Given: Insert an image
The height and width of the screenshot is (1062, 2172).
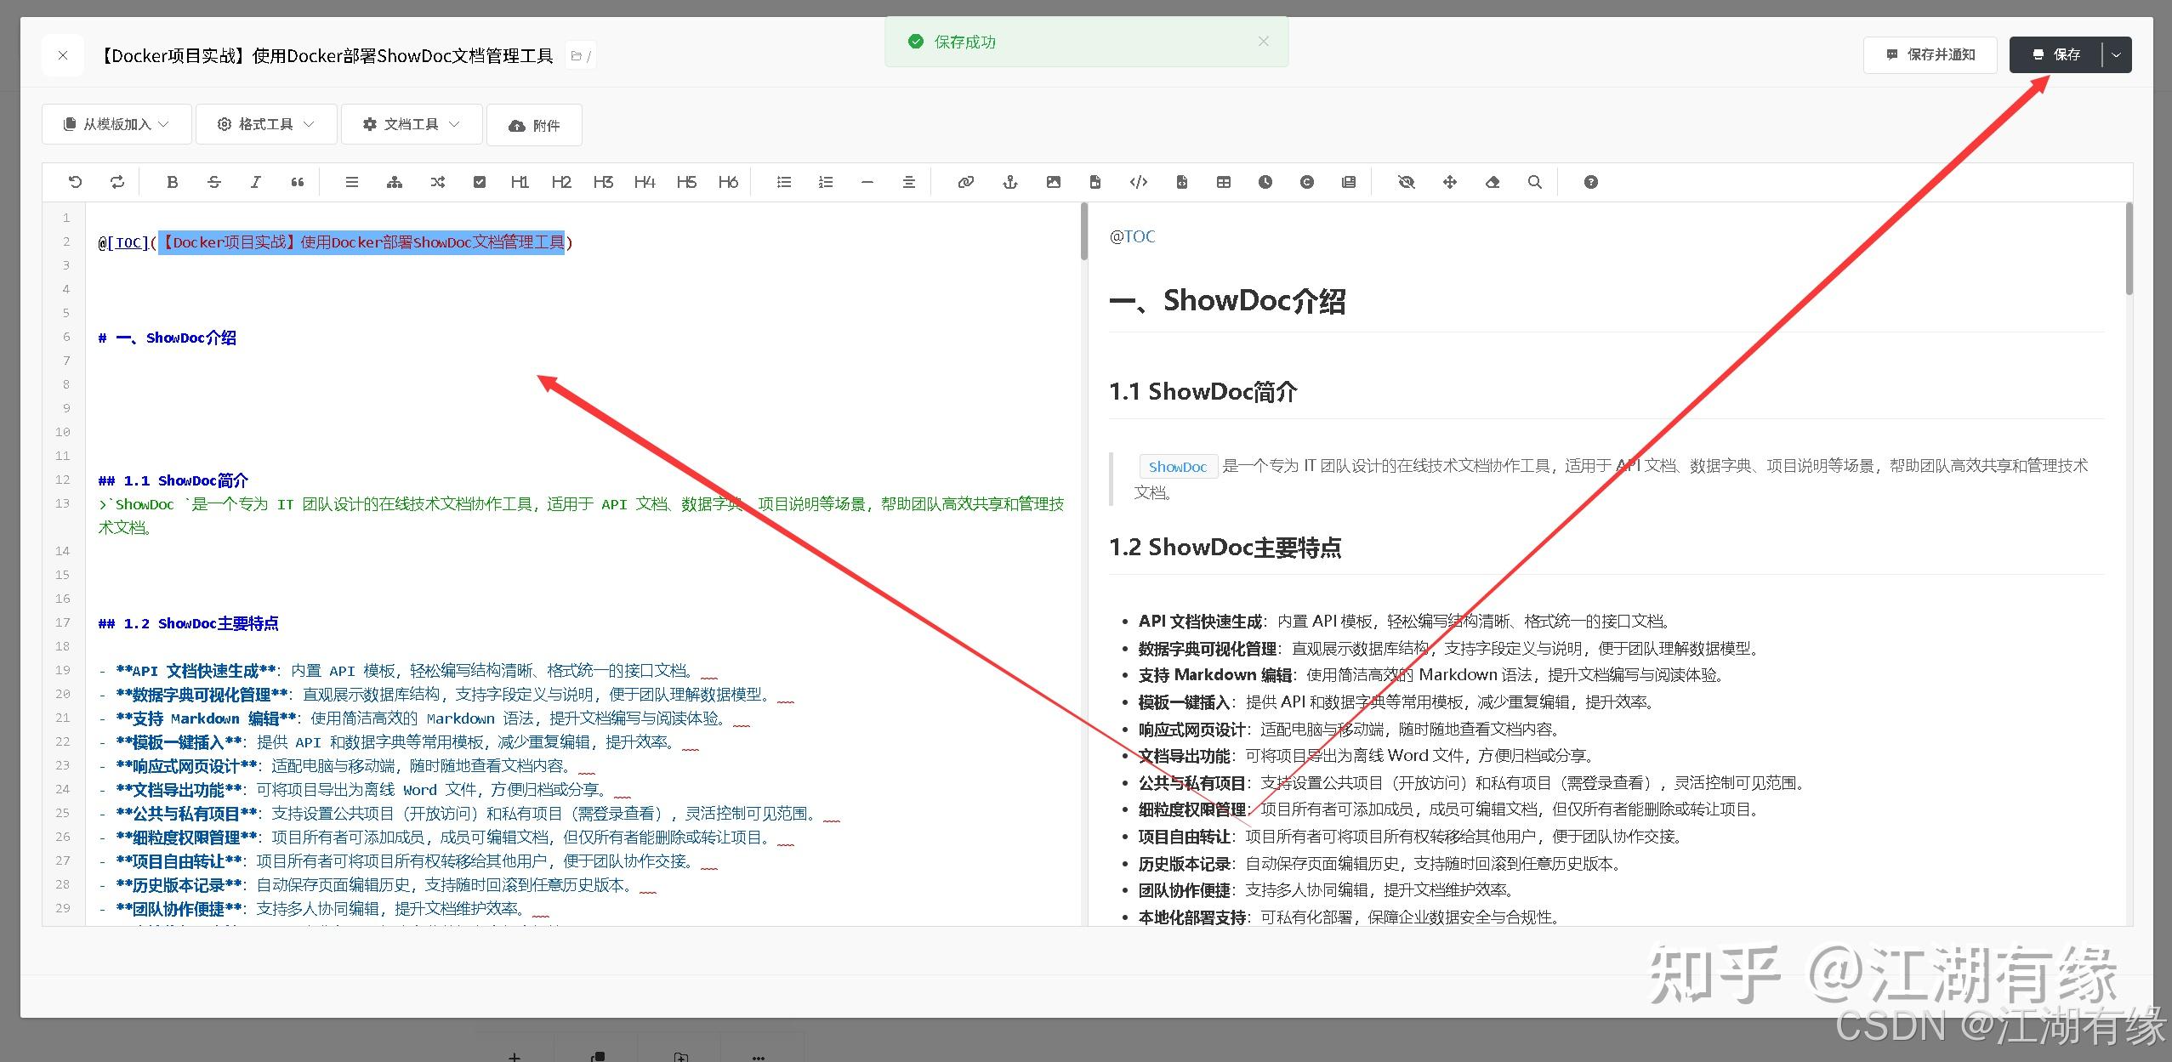Looking at the screenshot, I should (x=1054, y=181).
